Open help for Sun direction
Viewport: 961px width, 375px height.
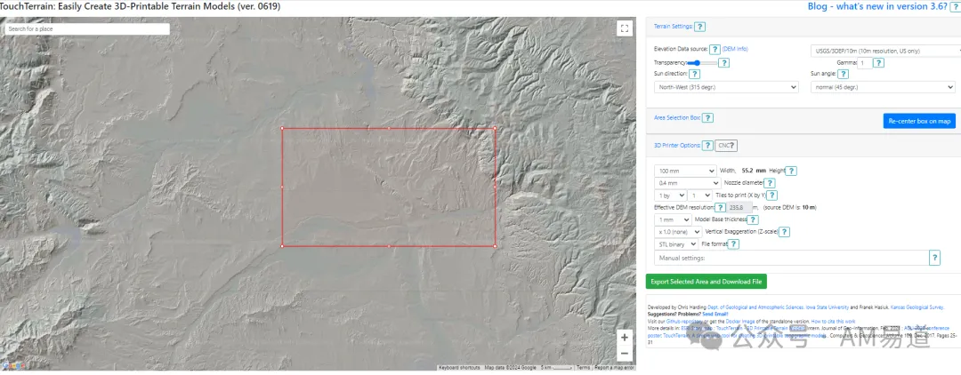(x=694, y=74)
